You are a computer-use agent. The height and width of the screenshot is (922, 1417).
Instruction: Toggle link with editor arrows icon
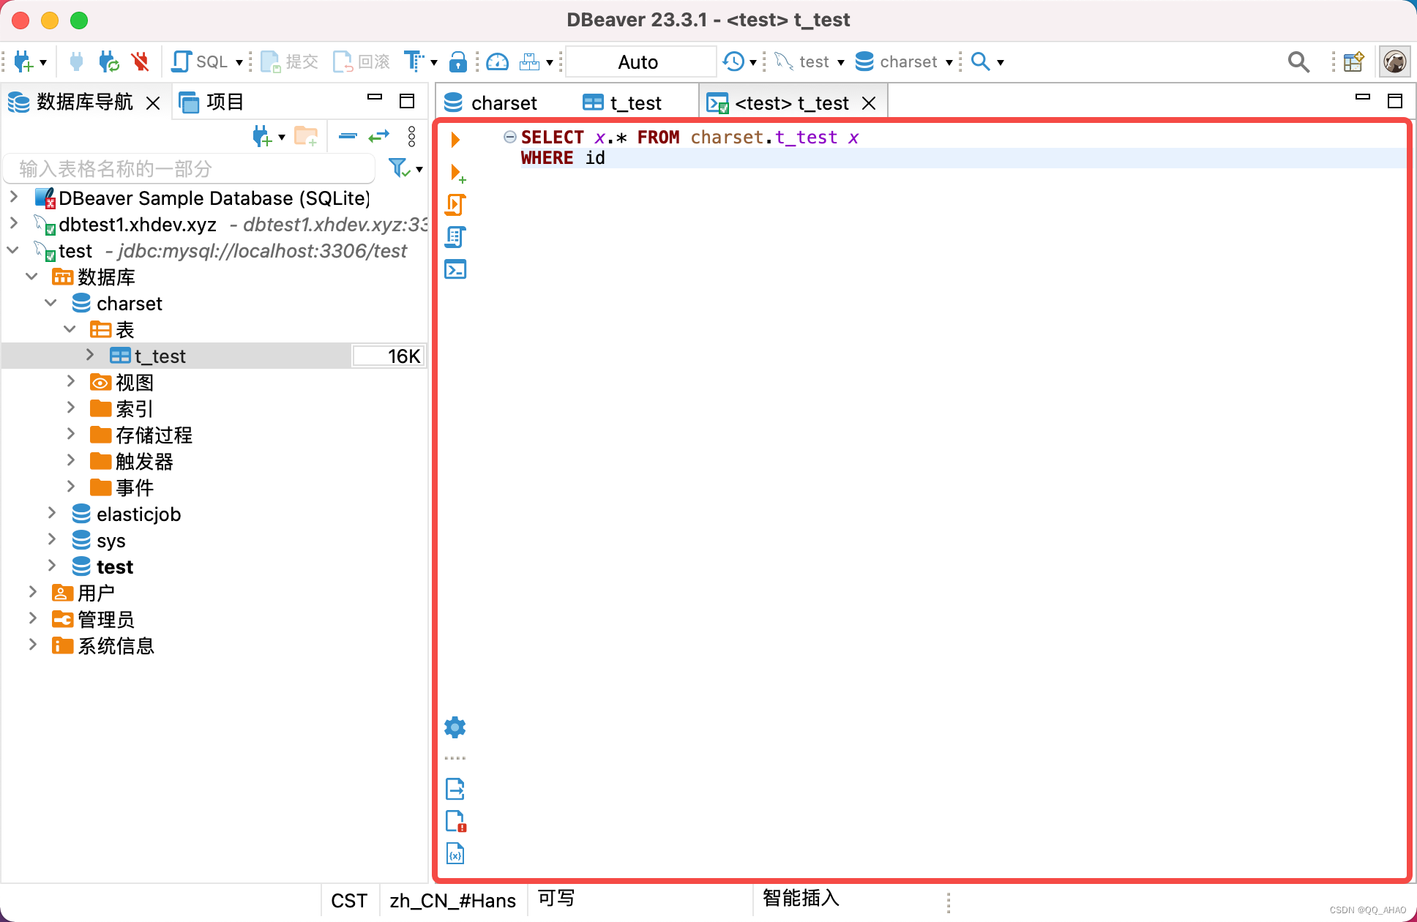pyautogui.click(x=379, y=136)
